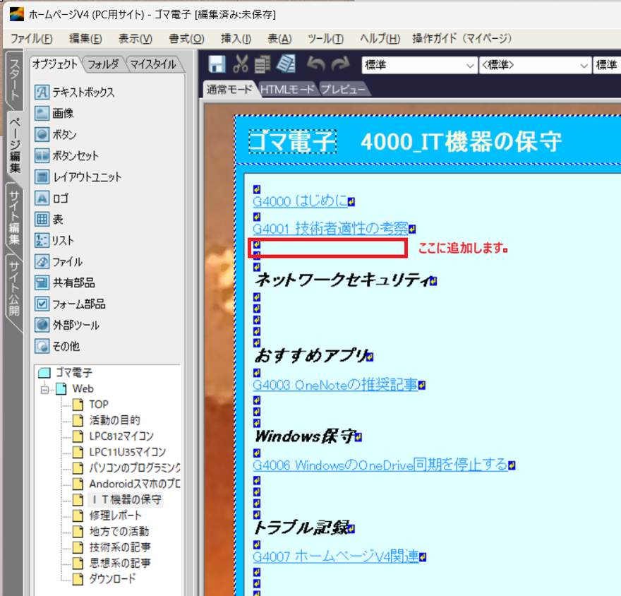The image size is (621, 596).
Task: Click the scissors cut icon
Action: click(240, 64)
